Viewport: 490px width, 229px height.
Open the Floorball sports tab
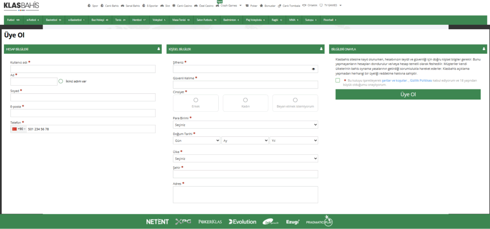[330, 20]
